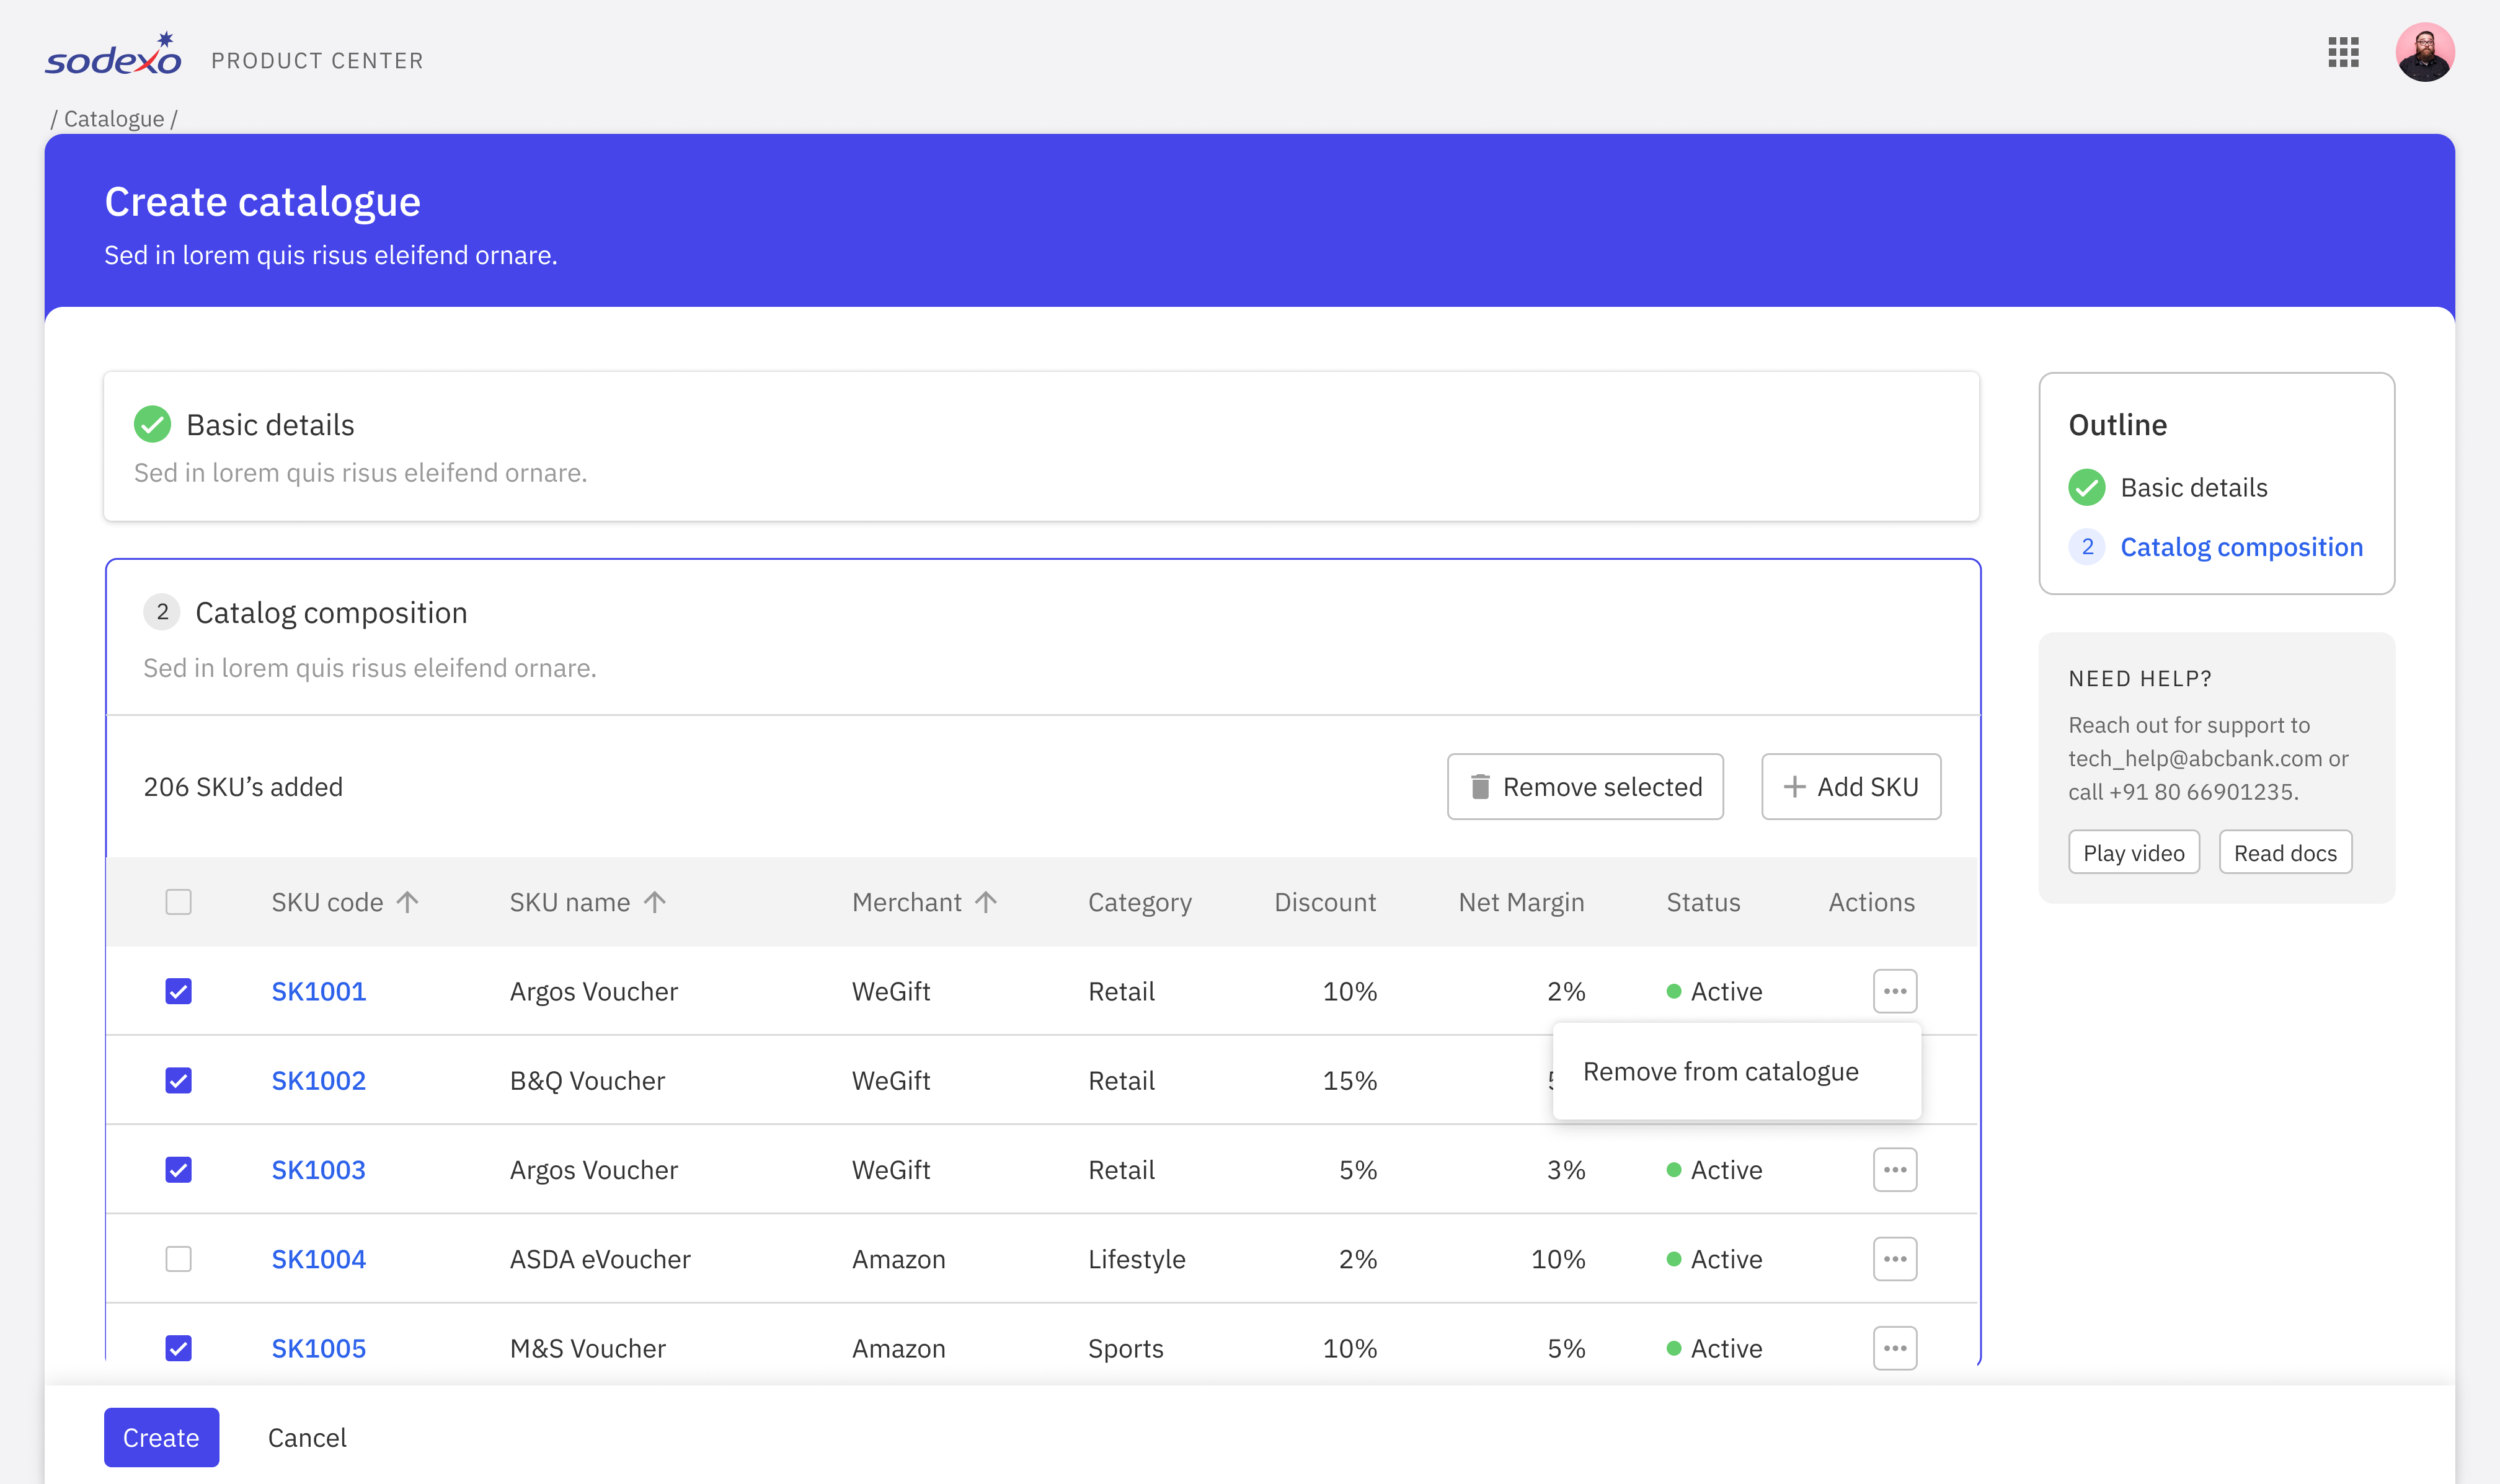Open the SK1003 SKU link
Image resolution: width=2500 pixels, height=1484 pixels.
click(x=318, y=1169)
